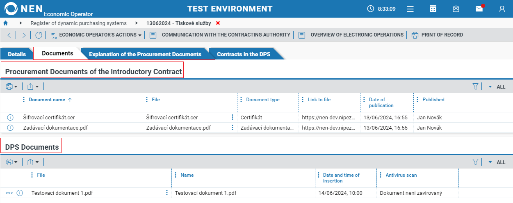The width and height of the screenshot is (513, 203).
Task: Open the header inbox tray icon
Action: pyautogui.click(x=456, y=9)
